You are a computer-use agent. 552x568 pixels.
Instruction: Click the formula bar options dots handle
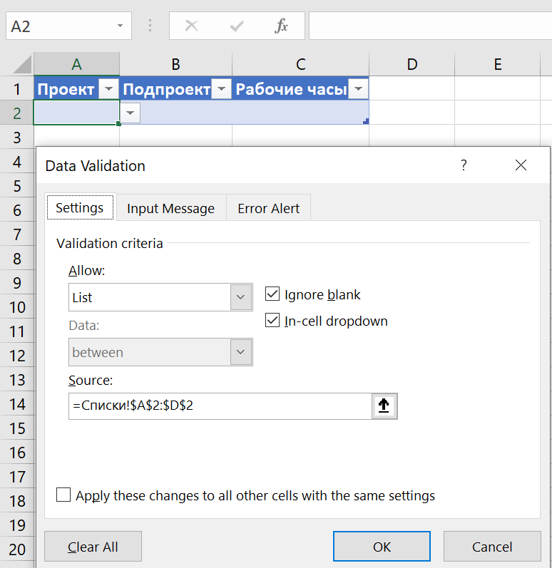tap(150, 26)
